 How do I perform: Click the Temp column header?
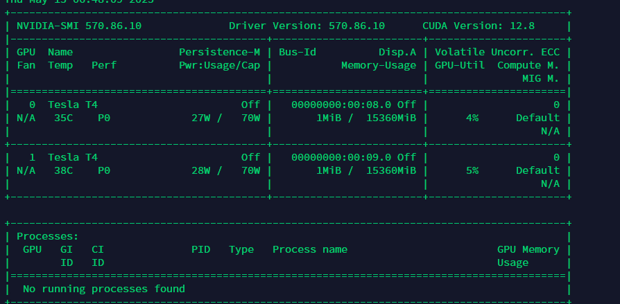(60, 66)
